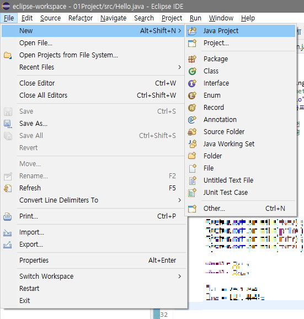Select Interface text in New submenu
The image size is (304, 319).
pyautogui.click(x=216, y=83)
